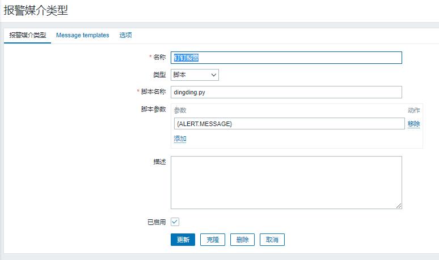Screen dimensions: 439x260
Task: Open the 选项 tab
Action: (x=125, y=35)
